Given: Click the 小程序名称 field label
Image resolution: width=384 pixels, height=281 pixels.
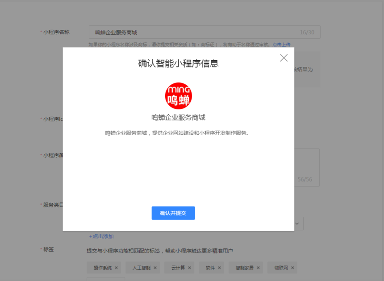Looking at the screenshot, I should pyautogui.click(x=56, y=32).
